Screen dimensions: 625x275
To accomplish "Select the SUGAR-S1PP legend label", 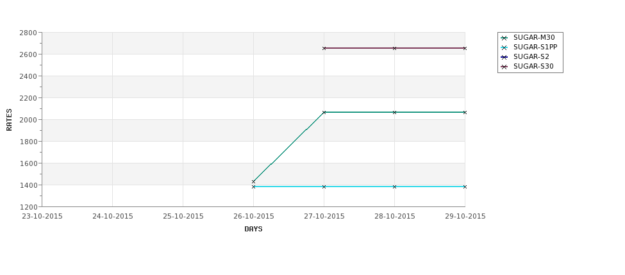I will click(x=535, y=47).
